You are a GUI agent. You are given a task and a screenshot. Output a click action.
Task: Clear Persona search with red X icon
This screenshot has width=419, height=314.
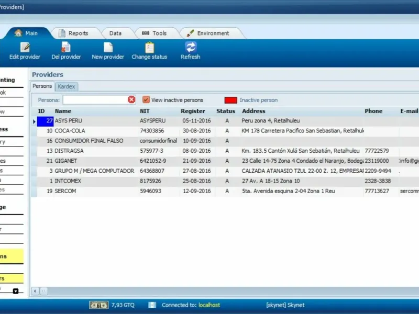click(131, 99)
